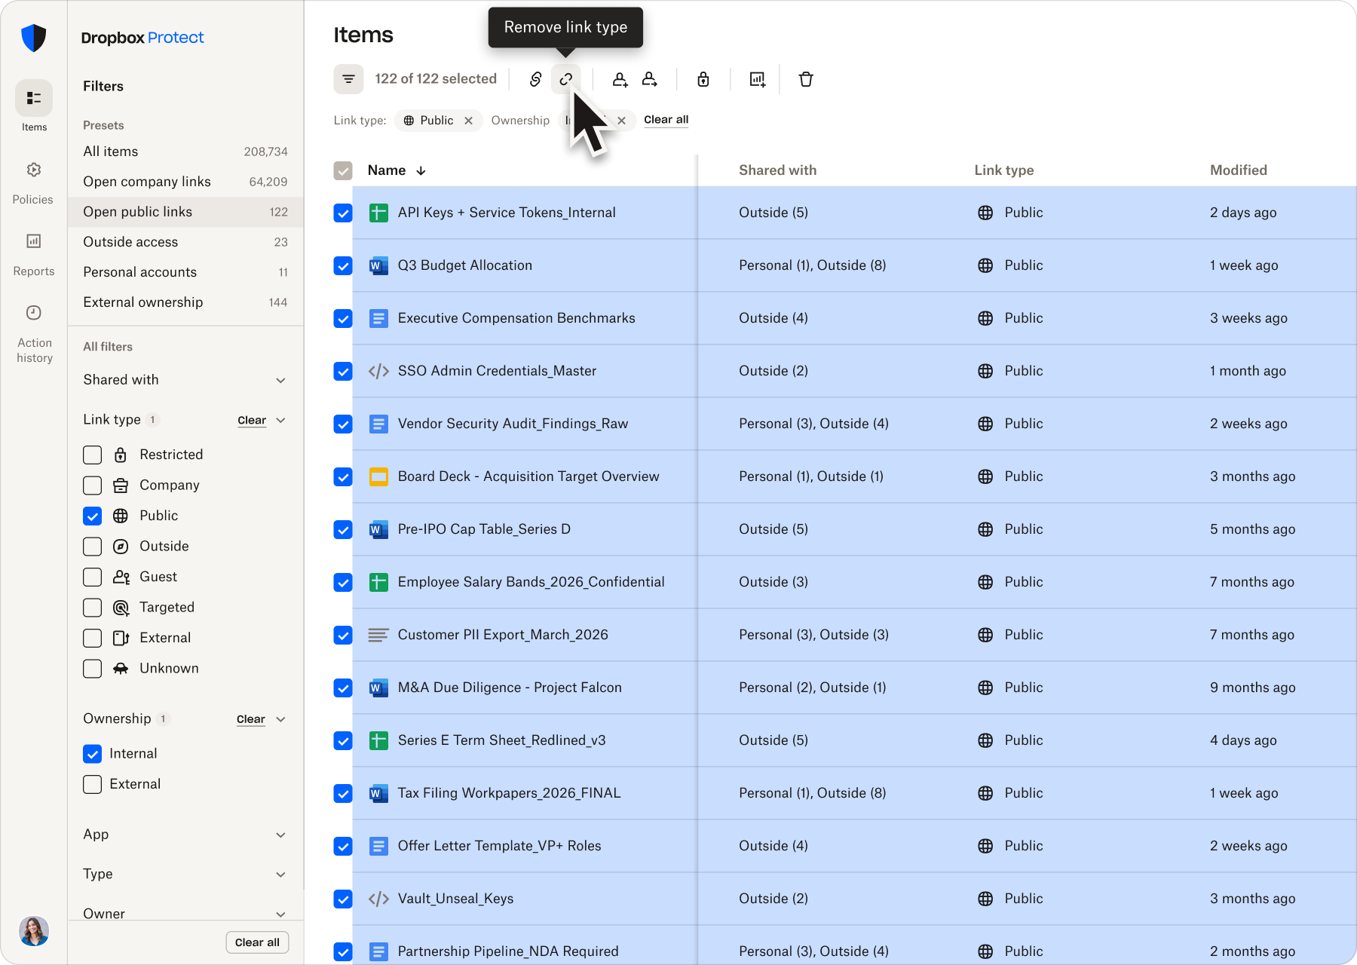
Task: Click the Dropbox Protect shield logo
Action: coord(34,38)
